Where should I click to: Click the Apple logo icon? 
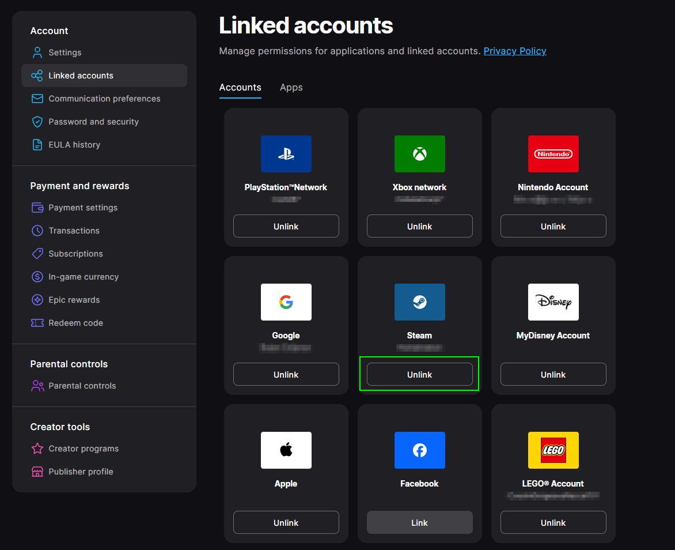(286, 450)
